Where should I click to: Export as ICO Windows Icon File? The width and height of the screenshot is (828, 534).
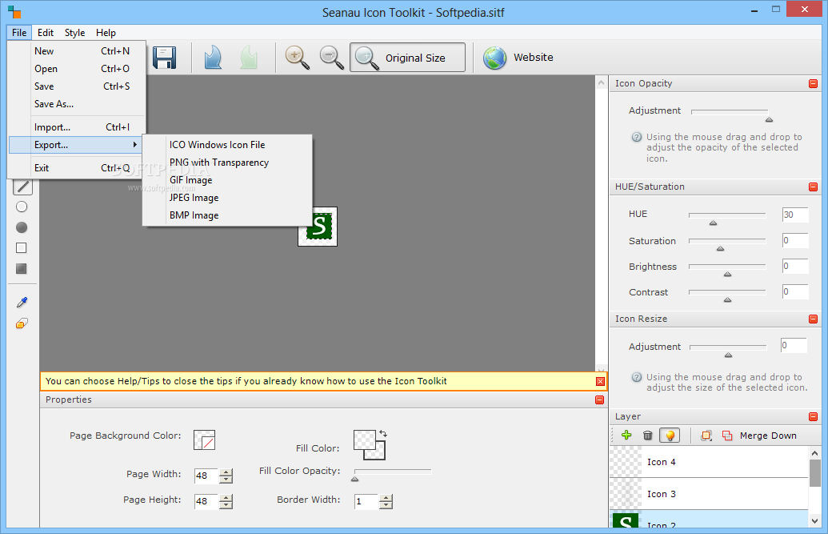click(227, 144)
